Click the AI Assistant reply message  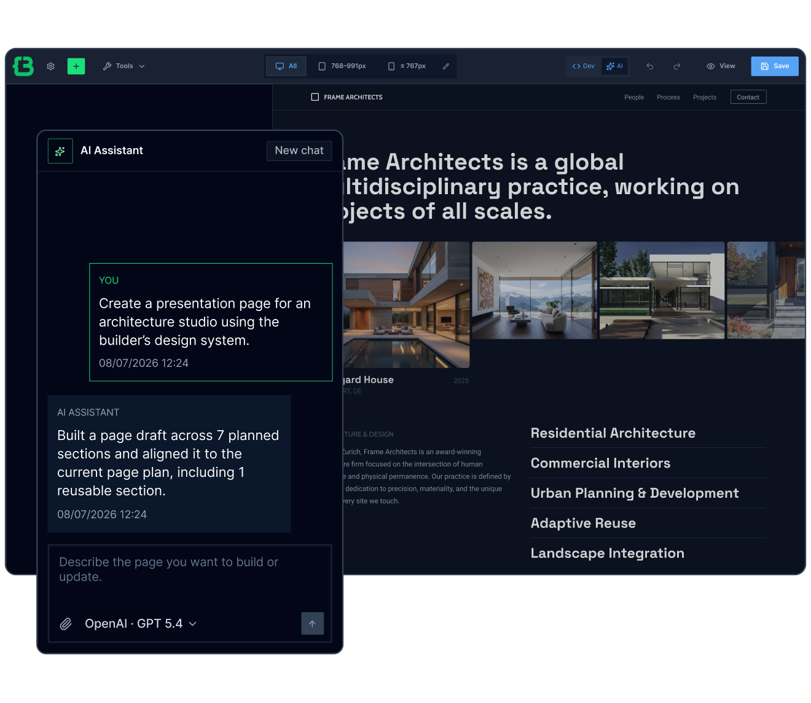coord(169,464)
